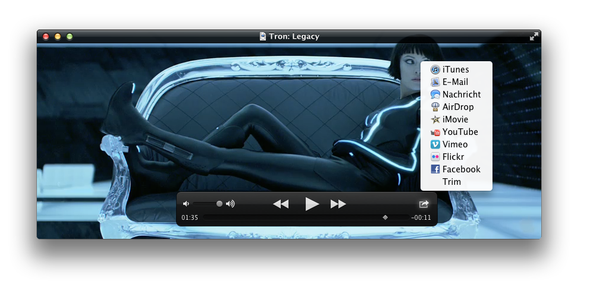The image size is (593, 287).
Task: Close the Tron: Legacy window
Action: 46,36
